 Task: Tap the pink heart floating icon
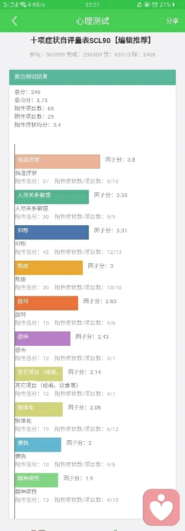(x=161, y=507)
